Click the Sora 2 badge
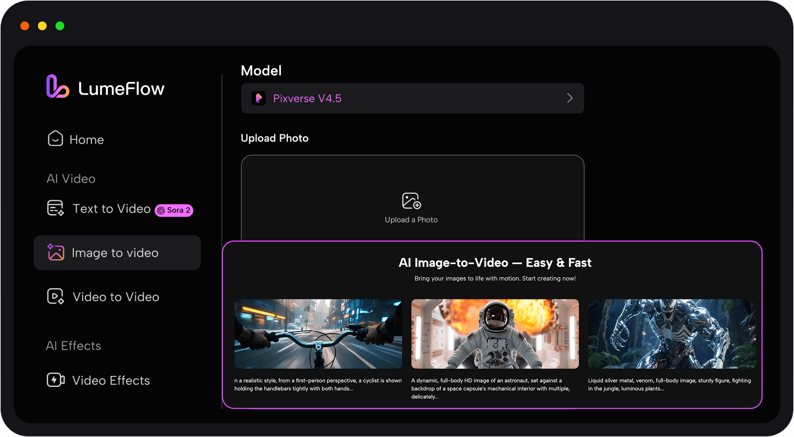Screen dimensions: 794x437 (173, 210)
